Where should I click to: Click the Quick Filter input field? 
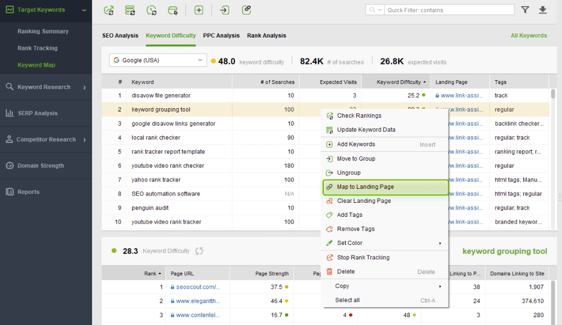(x=449, y=10)
